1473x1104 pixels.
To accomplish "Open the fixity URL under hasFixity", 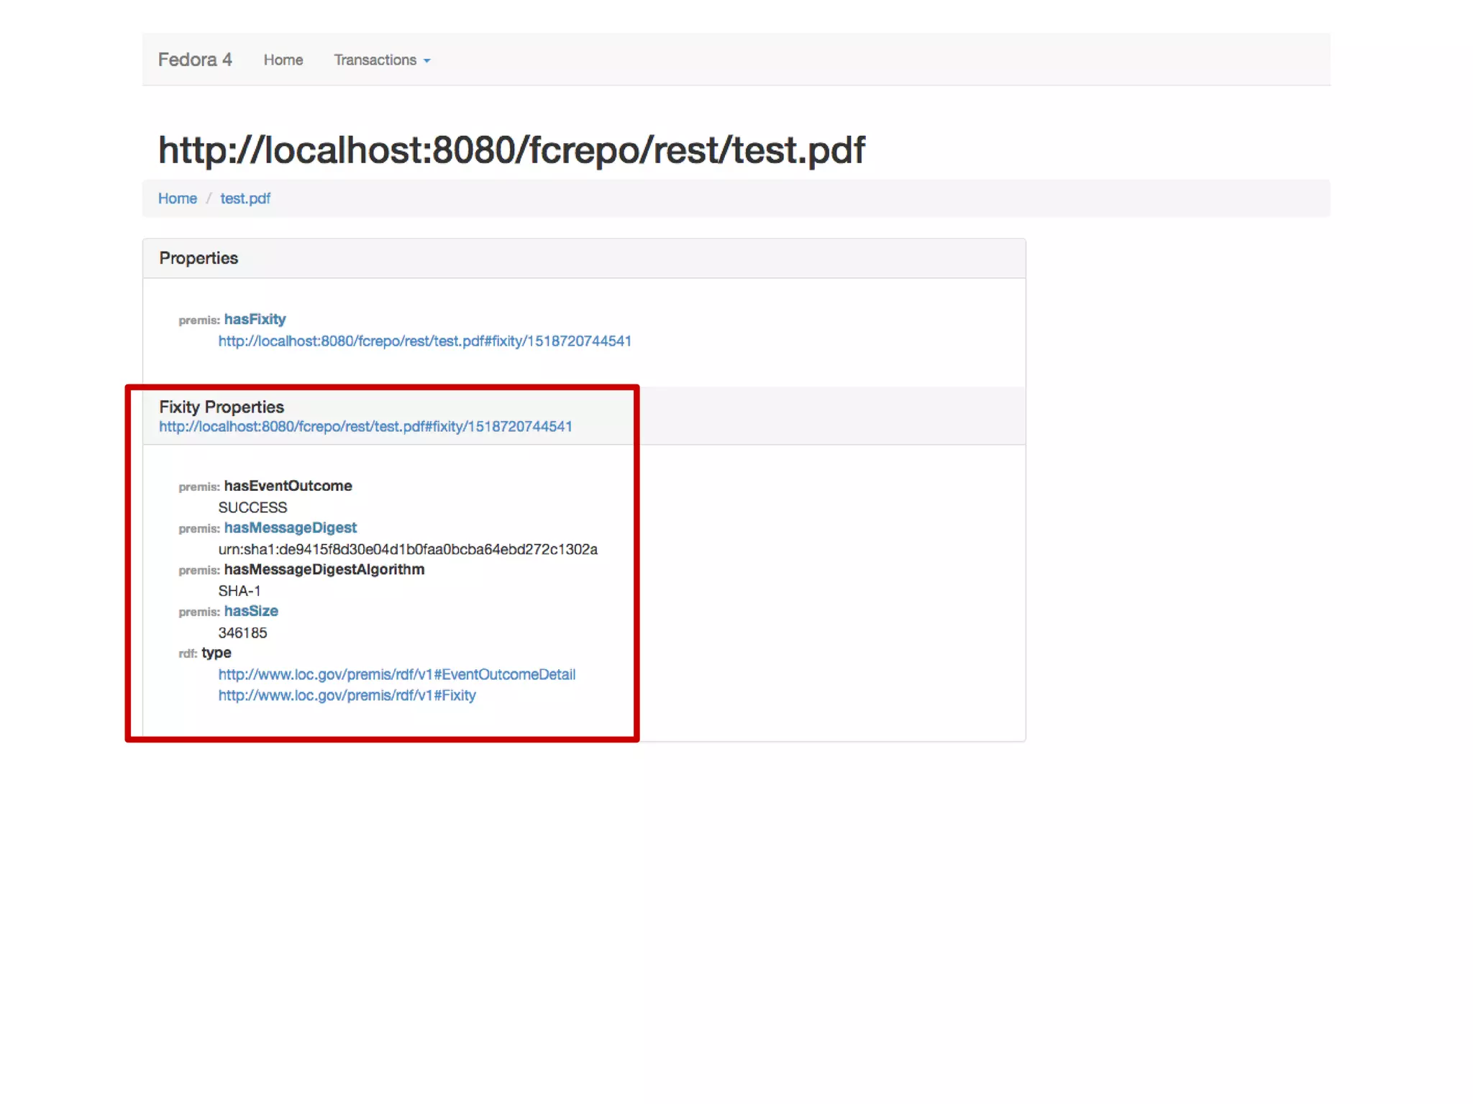I will click(x=424, y=341).
